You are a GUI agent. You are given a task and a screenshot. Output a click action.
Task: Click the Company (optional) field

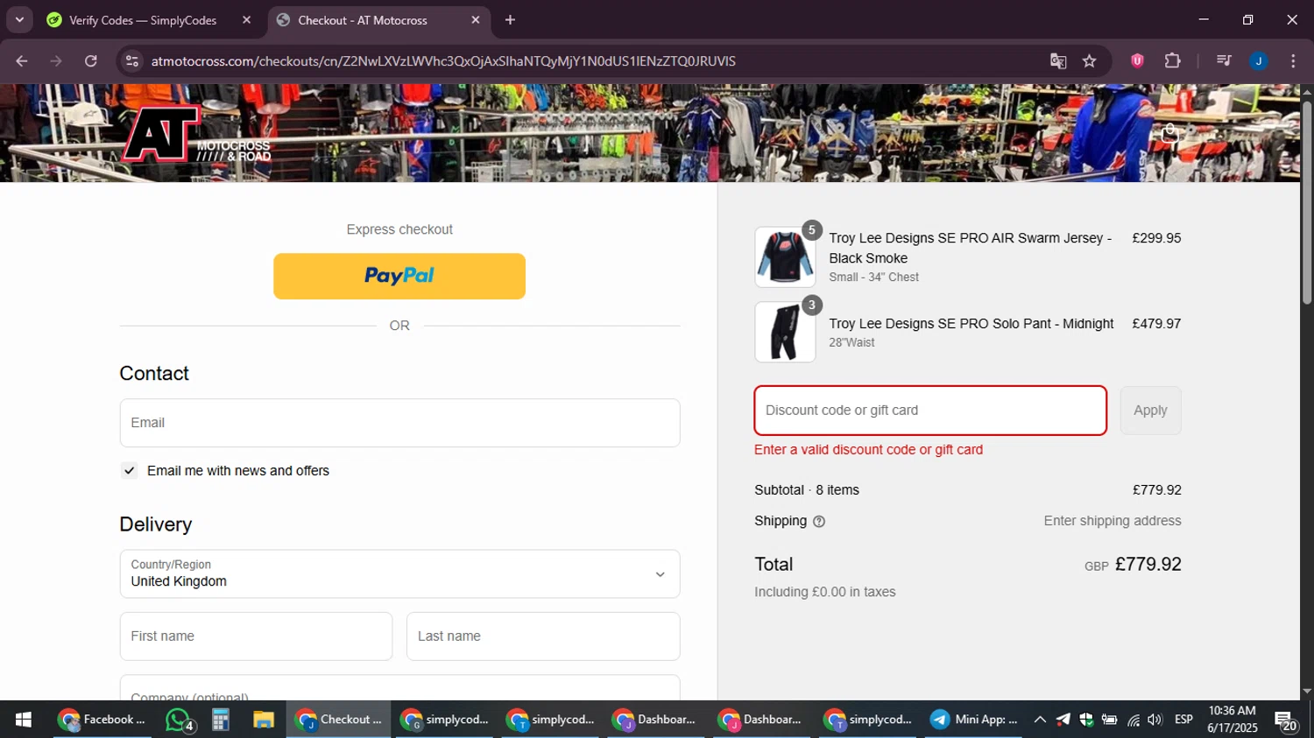tap(399, 688)
